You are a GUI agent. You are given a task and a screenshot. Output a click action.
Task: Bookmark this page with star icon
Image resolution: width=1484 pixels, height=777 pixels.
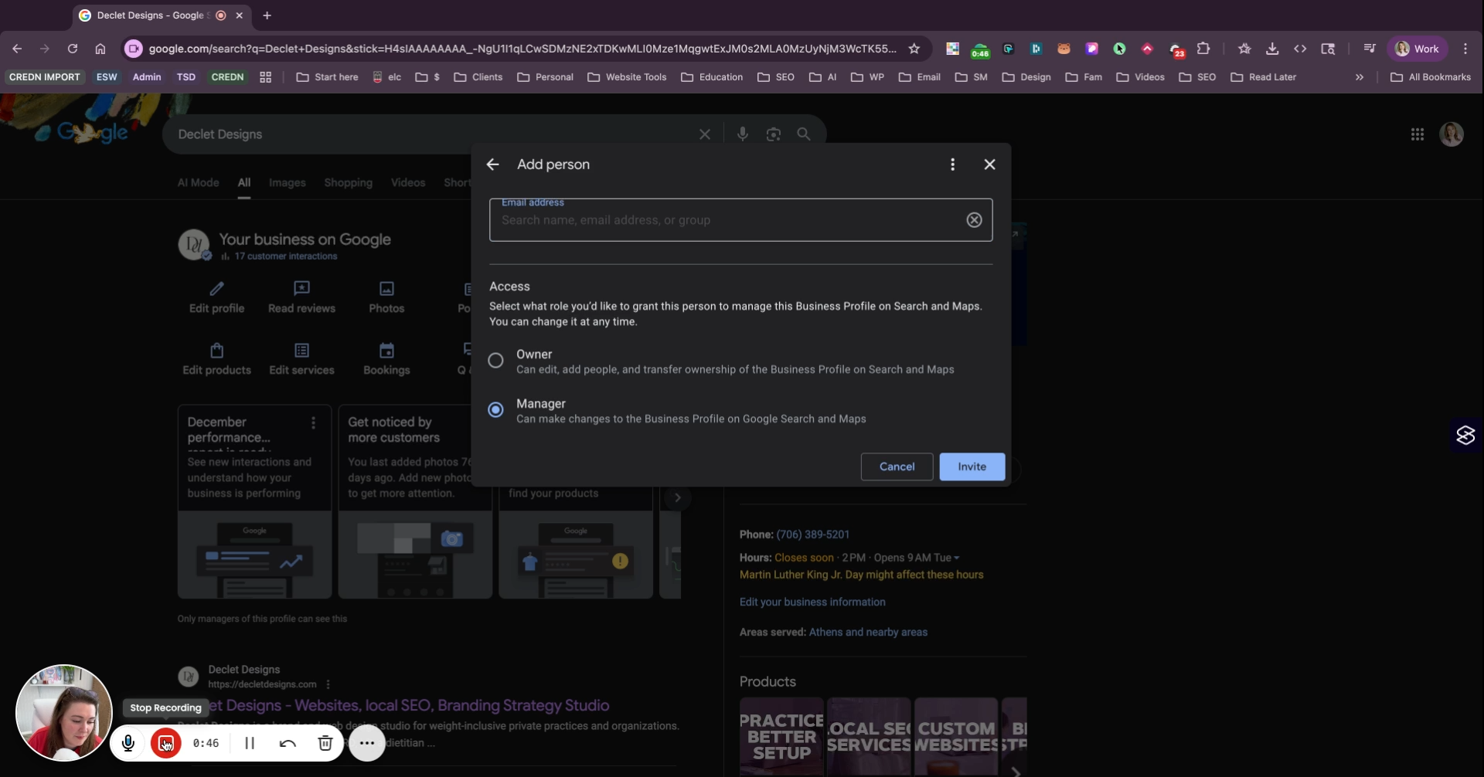[x=914, y=49]
